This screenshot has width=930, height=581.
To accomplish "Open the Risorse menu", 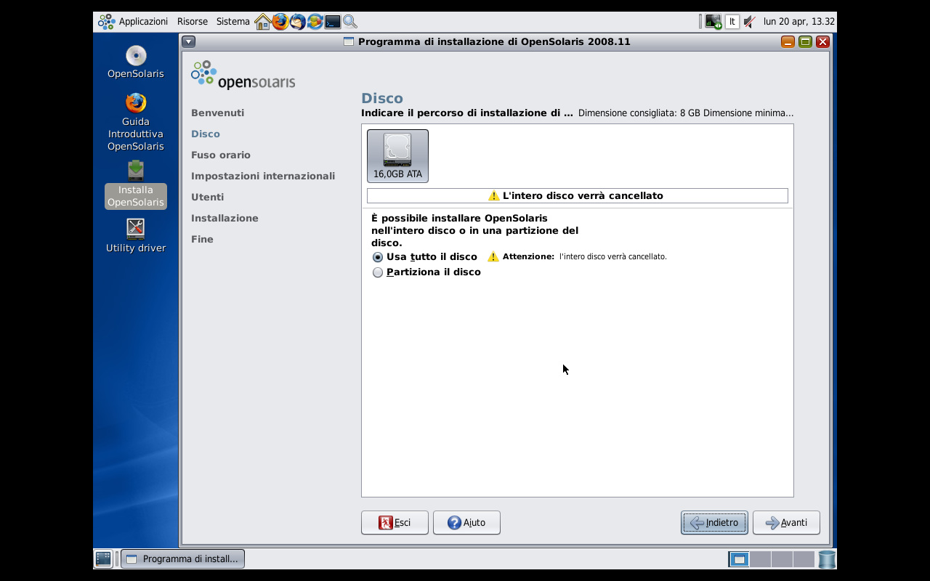I will pos(193,22).
